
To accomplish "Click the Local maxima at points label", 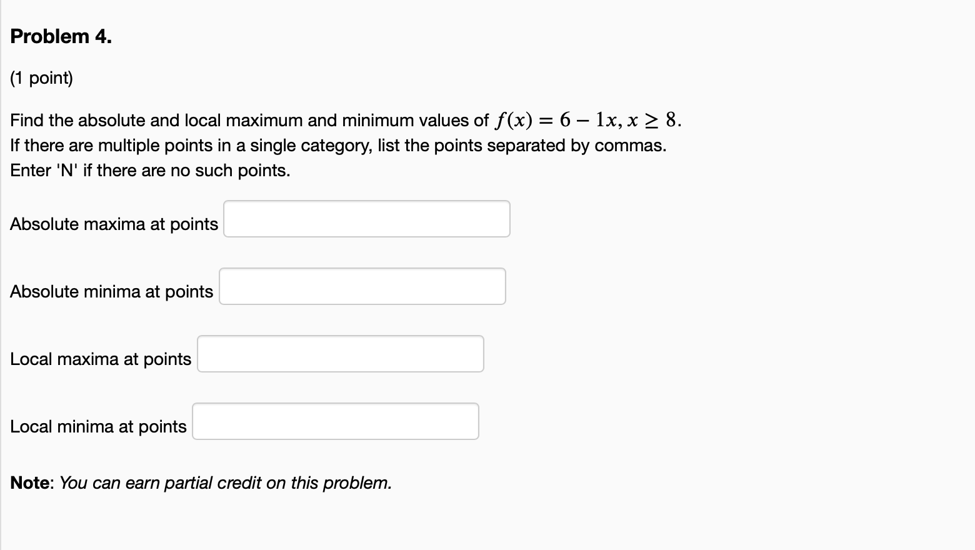I will 100,359.
